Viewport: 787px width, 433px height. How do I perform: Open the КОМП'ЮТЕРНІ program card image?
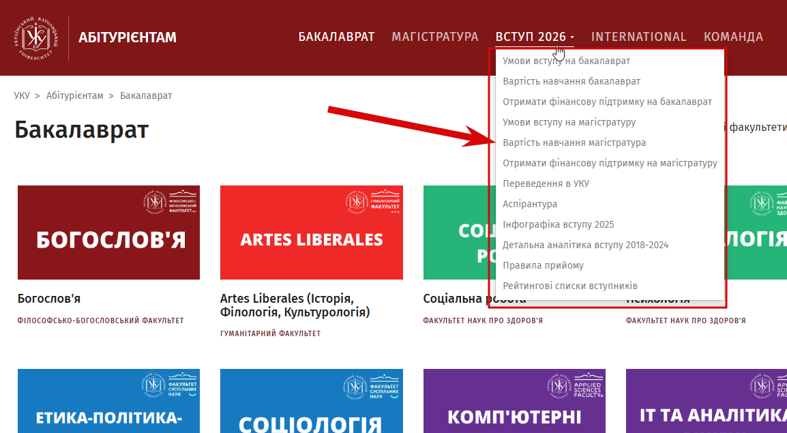[x=514, y=401]
